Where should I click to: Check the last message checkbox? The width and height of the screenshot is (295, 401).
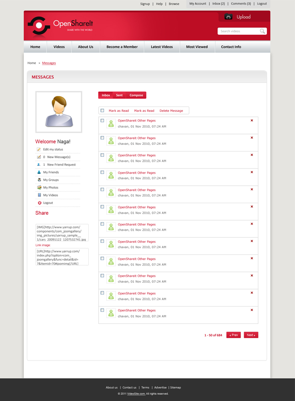103,310
